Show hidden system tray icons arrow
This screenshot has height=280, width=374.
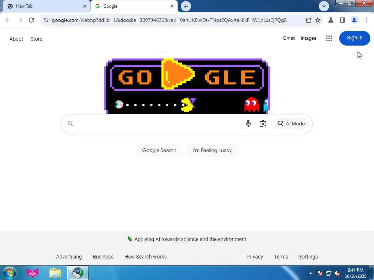tap(310, 273)
